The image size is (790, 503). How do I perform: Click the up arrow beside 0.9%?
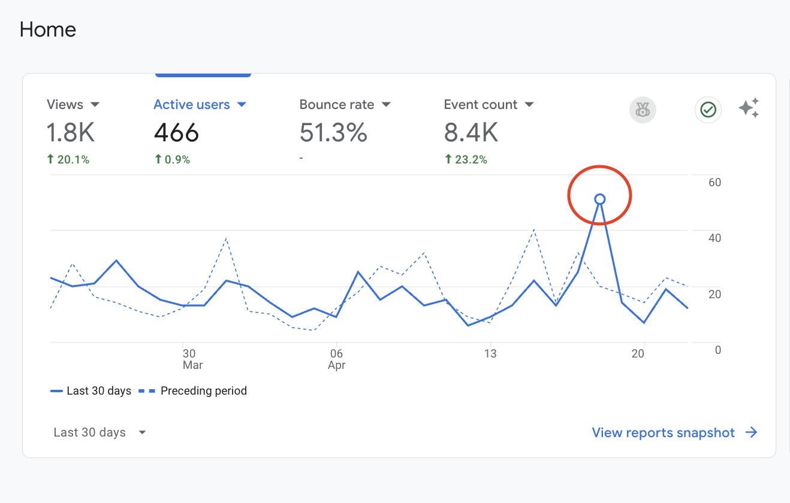tap(158, 159)
